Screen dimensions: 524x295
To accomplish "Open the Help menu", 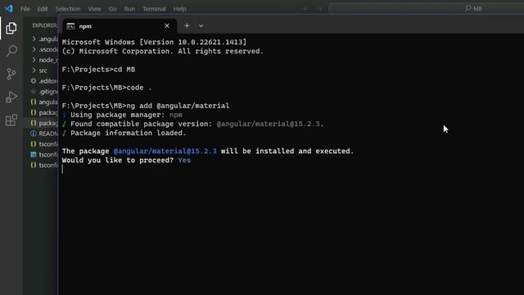I will [180, 9].
